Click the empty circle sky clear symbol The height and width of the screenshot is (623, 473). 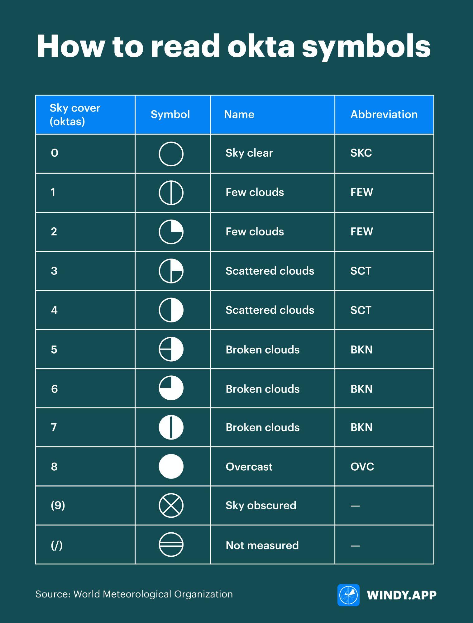click(171, 154)
